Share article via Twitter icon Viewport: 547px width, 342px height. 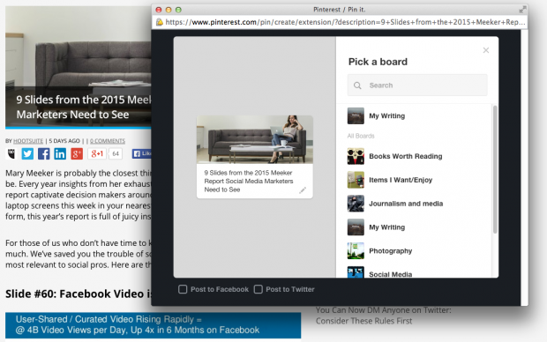click(x=27, y=153)
